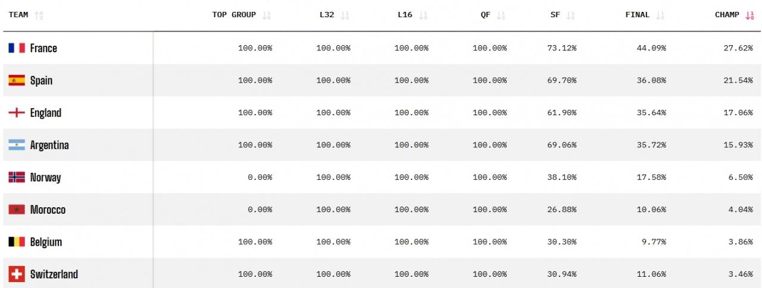Click the France flag icon
The height and width of the screenshot is (288, 762).
[17, 48]
